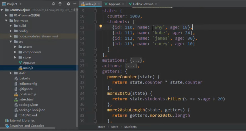This screenshot has height=131, width=246.
Task: Click the Project panel horizontal scrollbar
Action: pos(27,128)
